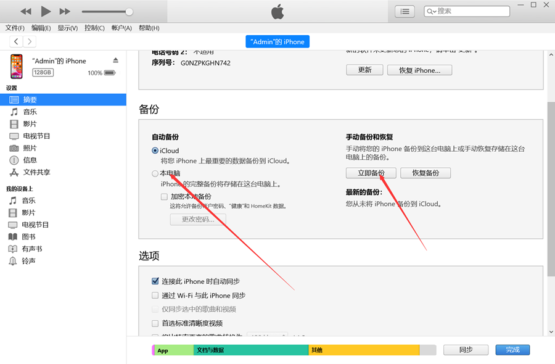Skip forward to the next track

65,11
